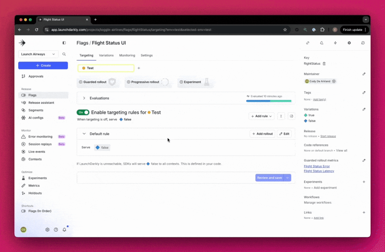Click the Create button

click(43, 65)
